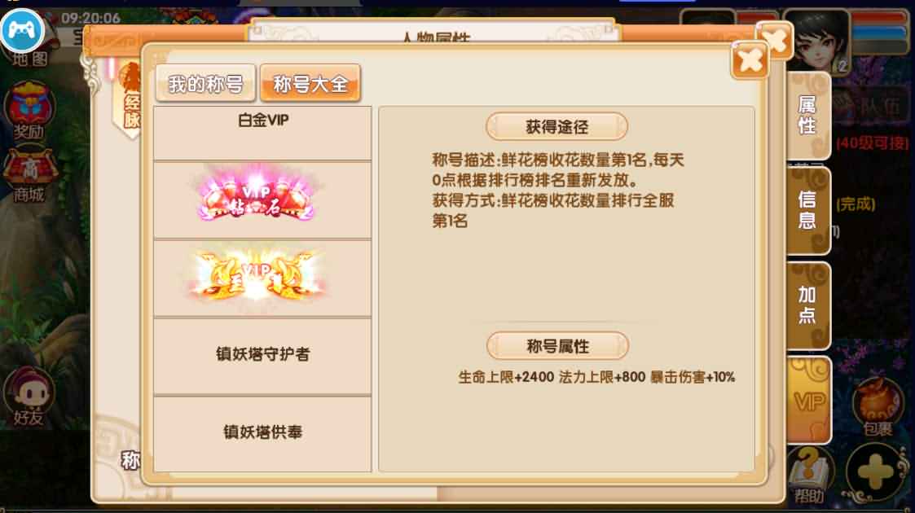Screen dimensions: 915x513
Task: Select the 白金VIP title entry
Action: (262, 133)
